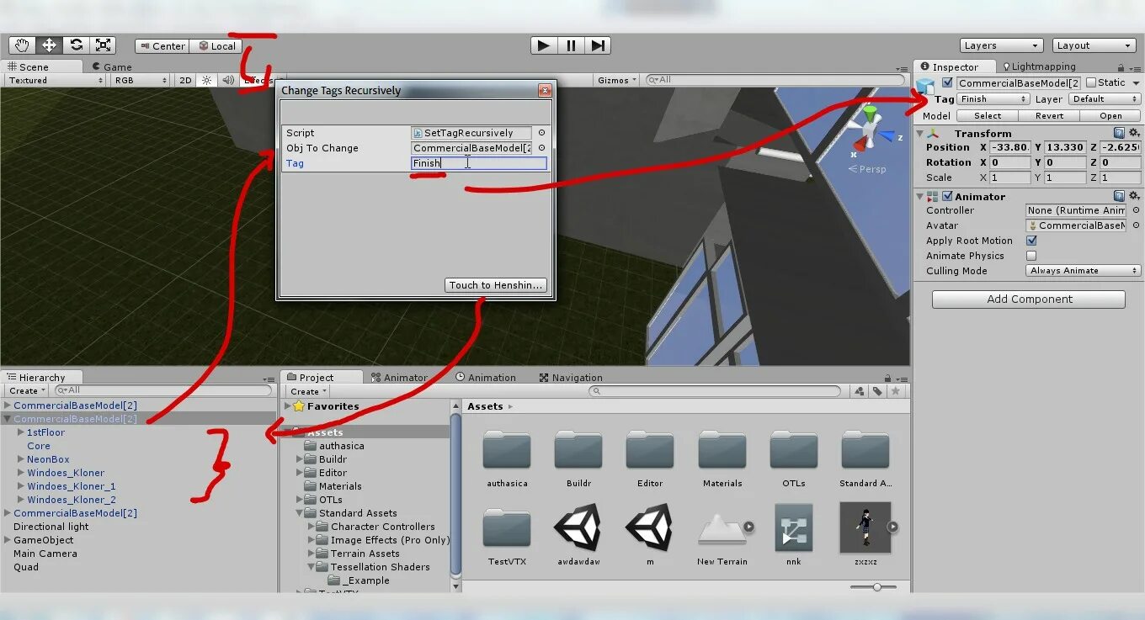Open Culling Mode Always Animate dropdown
This screenshot has width=1145, height=620.
1084,271
